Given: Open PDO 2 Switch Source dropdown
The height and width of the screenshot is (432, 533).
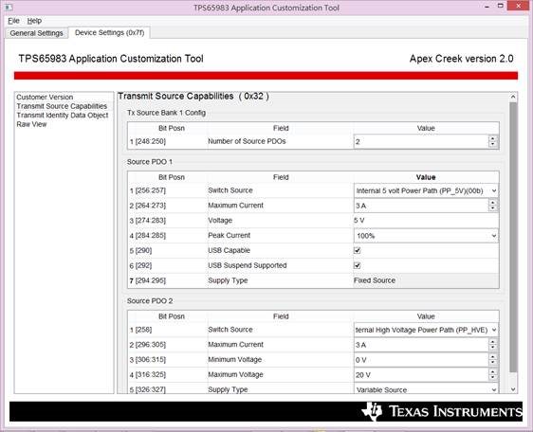Looking at the screenshot, I should click(x=426, y=330).
